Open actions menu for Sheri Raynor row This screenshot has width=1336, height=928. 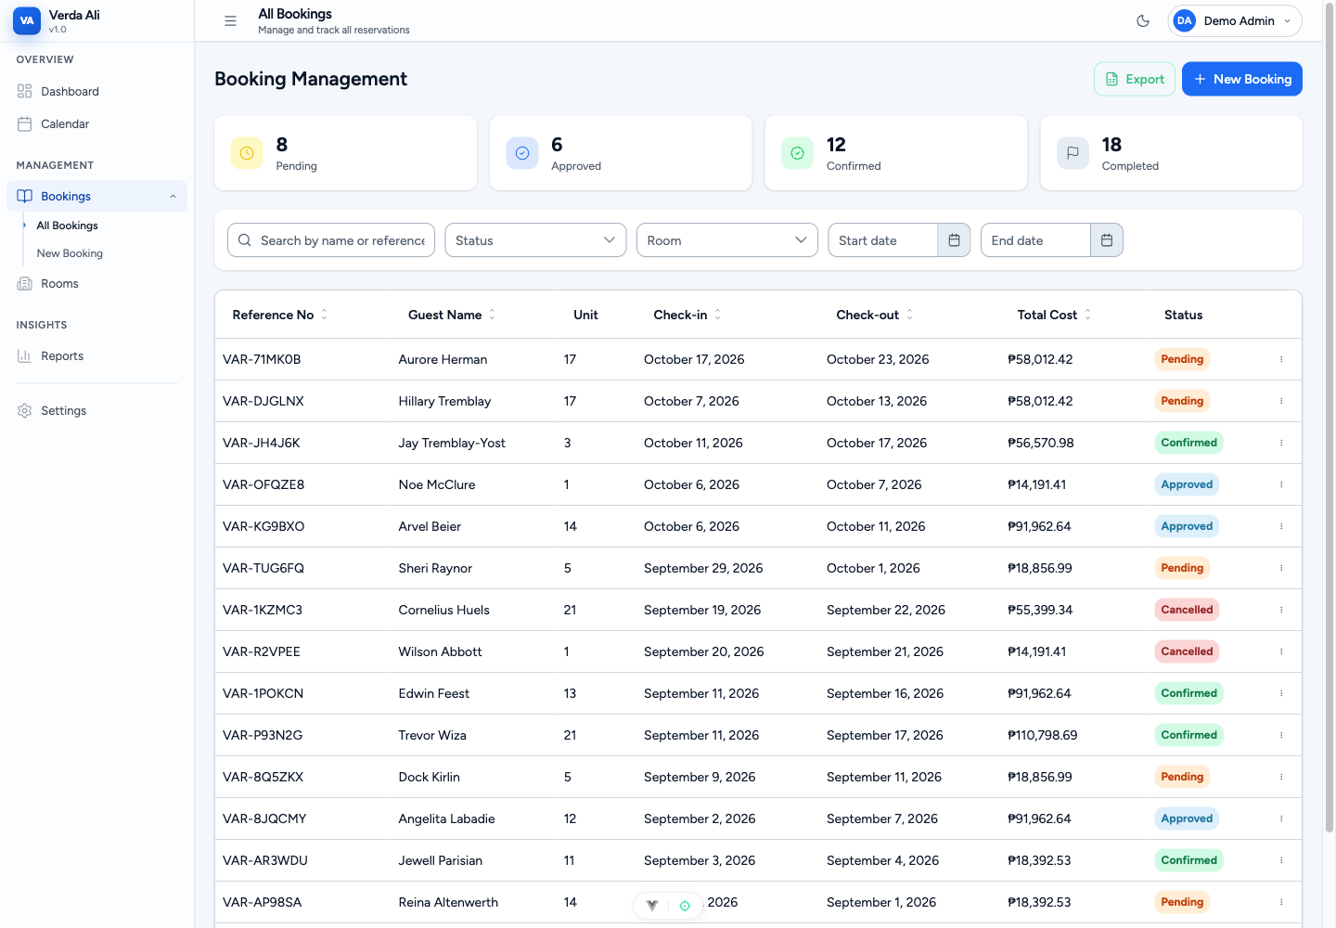(1281, 568)
